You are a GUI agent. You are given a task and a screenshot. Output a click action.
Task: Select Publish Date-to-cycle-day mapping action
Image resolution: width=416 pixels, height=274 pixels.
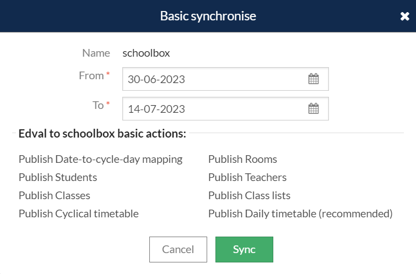pyautogui.click(x=100, y=159)
